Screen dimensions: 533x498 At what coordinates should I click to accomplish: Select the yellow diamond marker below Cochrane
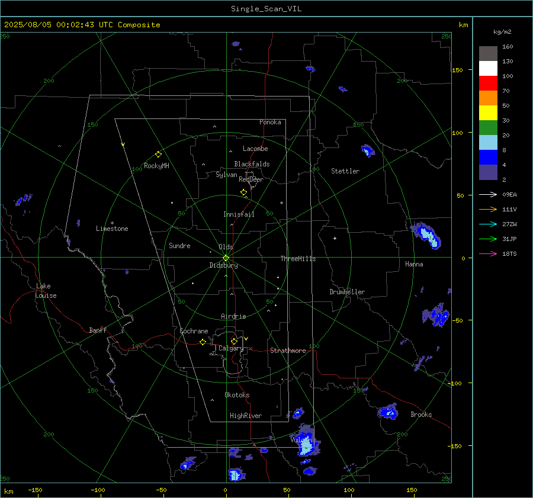click(203, 342)
